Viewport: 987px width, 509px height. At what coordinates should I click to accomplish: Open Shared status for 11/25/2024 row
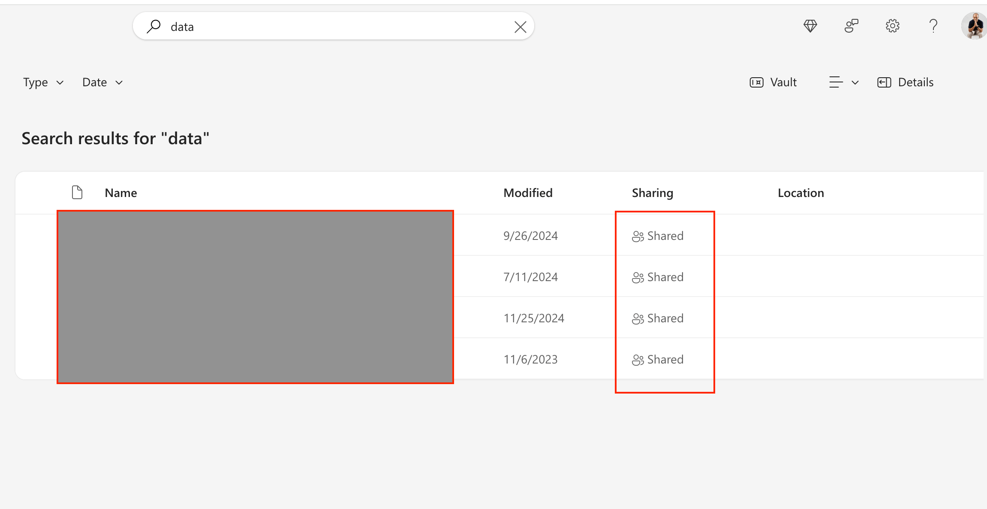(x=658, y=318)
